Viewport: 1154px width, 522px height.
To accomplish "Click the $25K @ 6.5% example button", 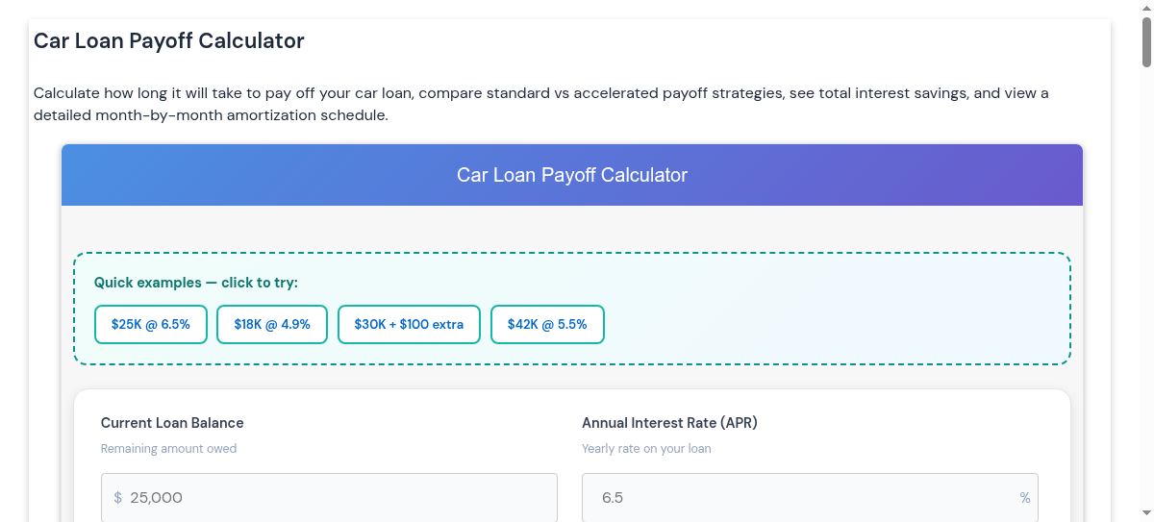I will pos(151,324).
